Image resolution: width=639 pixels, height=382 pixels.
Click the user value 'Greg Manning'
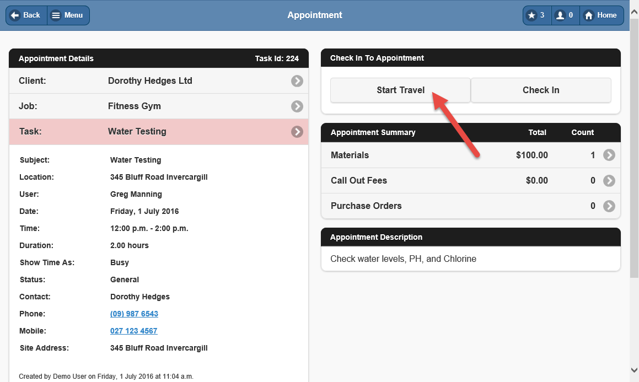pyautogui.click(x=136, y=194)
